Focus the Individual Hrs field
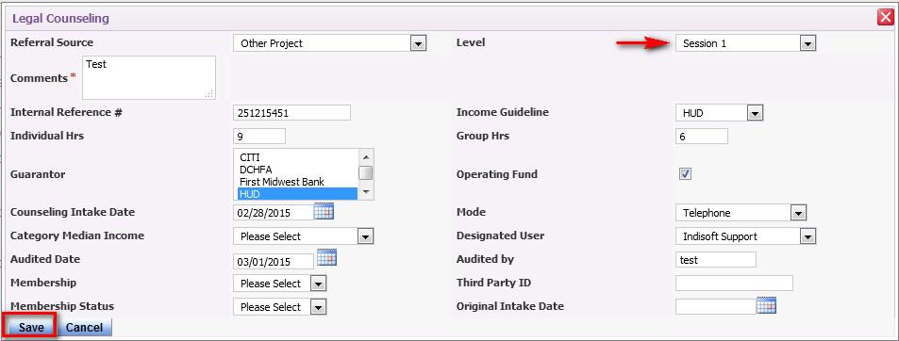899x341 pixels. point(259,137)
